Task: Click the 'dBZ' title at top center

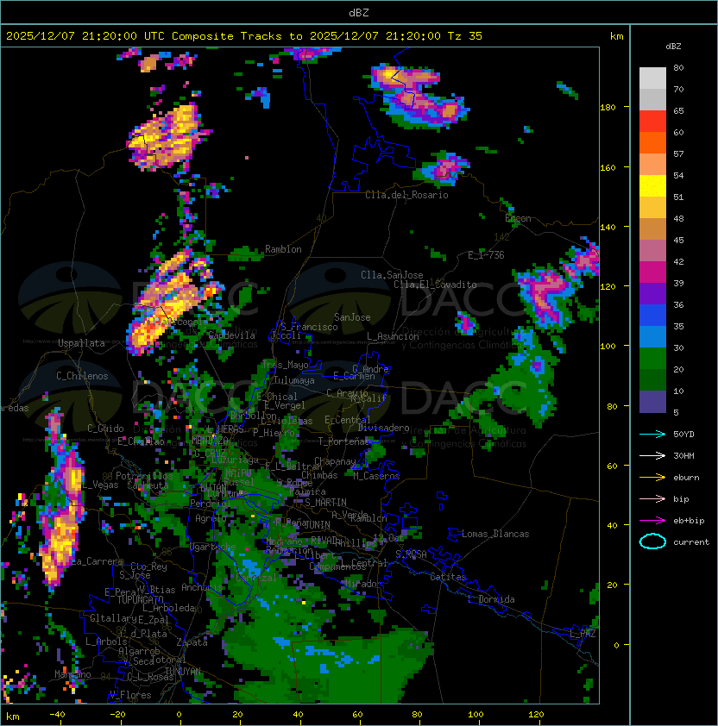Action: 359,13
